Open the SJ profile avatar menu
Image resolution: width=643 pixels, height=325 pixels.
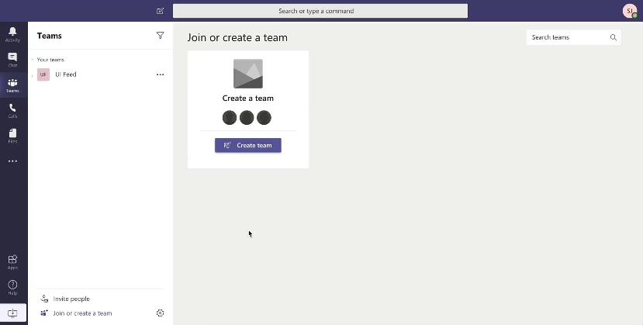point(630,11)
